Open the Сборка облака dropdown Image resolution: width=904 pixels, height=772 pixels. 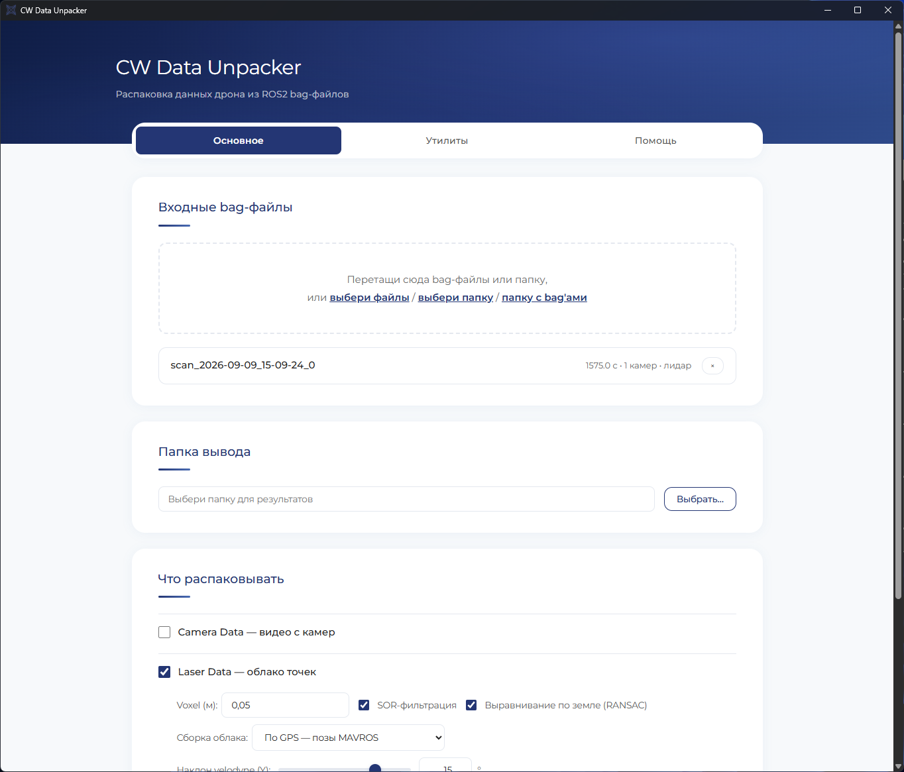pos(348,738)
